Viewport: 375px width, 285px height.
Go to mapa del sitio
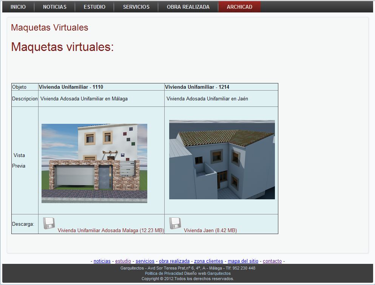tap(243, 261)
